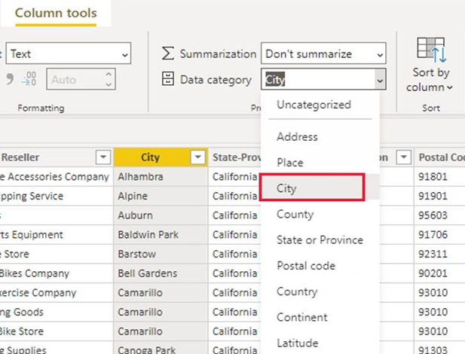Screen dimensions: 465x354
Task: Click the Data category icon
Action: [168, 78]
